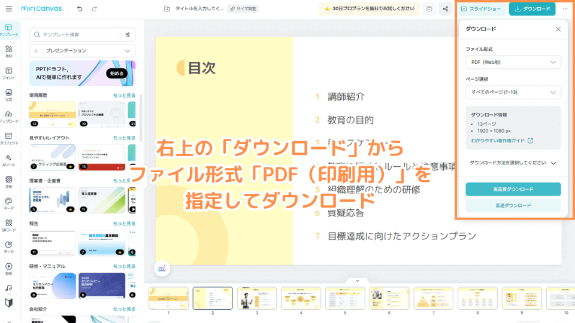Image resolution: width=575 pixels, height=323 pixels.
Task: Close the ダウンロード panel
Action: coord(558,29)
